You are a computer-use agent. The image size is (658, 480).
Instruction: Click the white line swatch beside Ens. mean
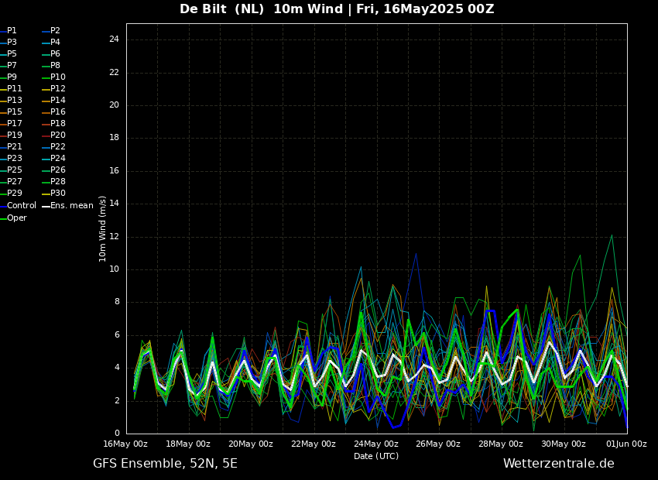(46, 206)
